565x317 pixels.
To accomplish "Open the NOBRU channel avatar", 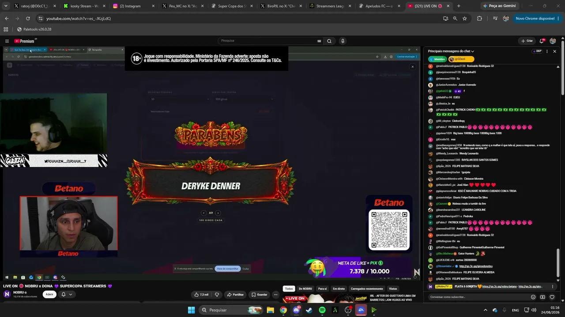I will click(7, 294).
